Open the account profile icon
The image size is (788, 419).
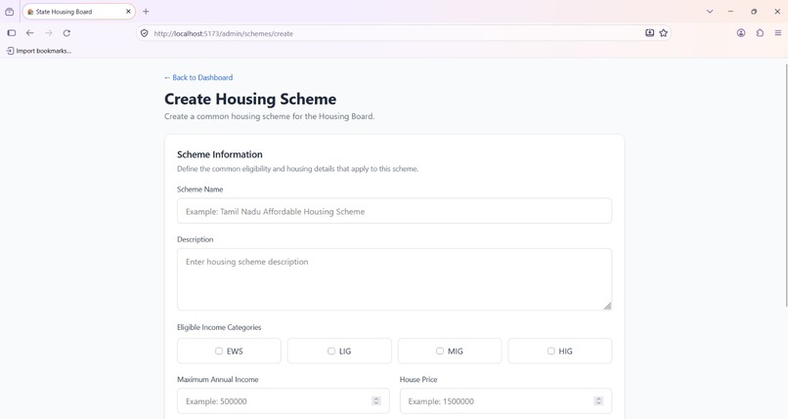[x=741, y=33]
